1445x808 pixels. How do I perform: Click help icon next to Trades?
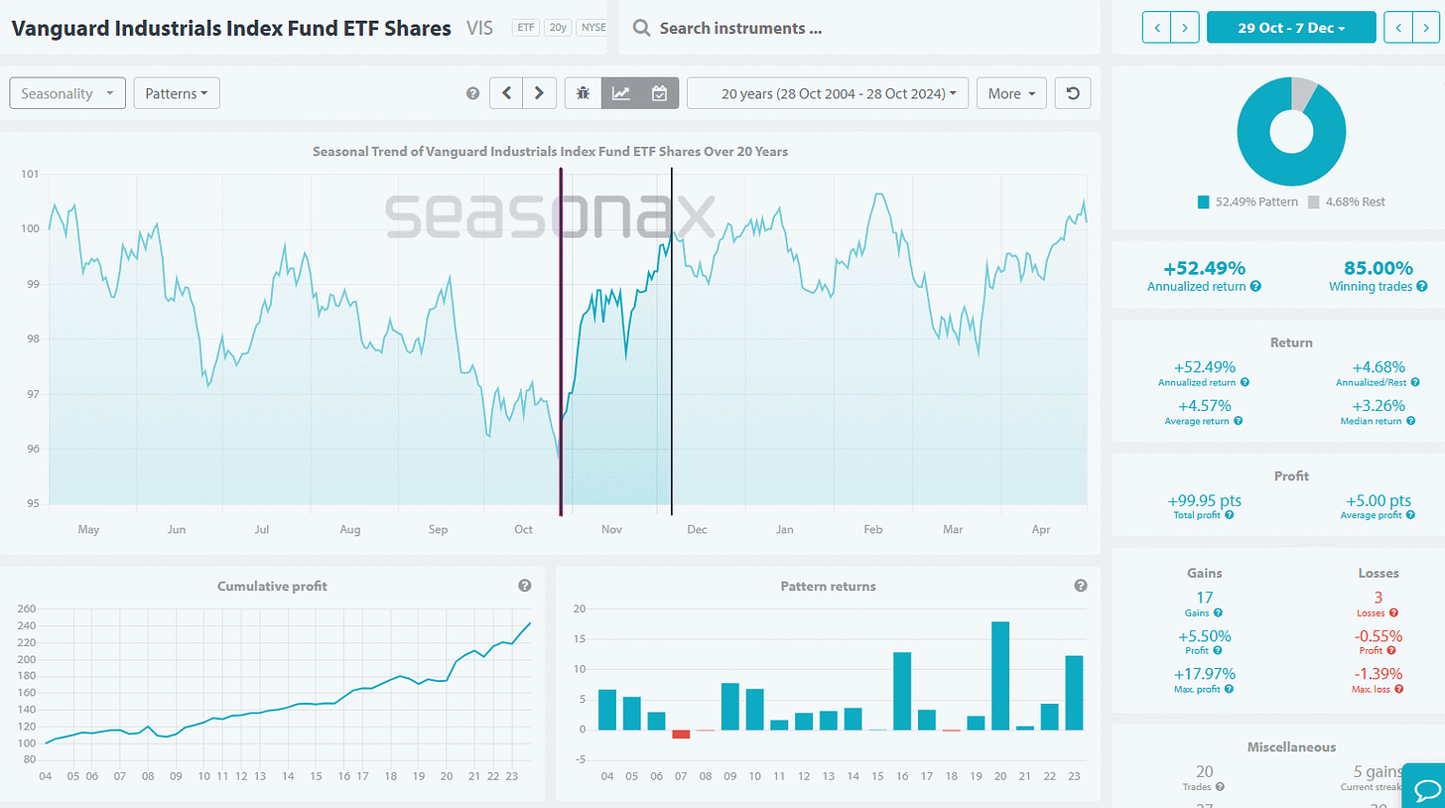[x=1220, y=786]
